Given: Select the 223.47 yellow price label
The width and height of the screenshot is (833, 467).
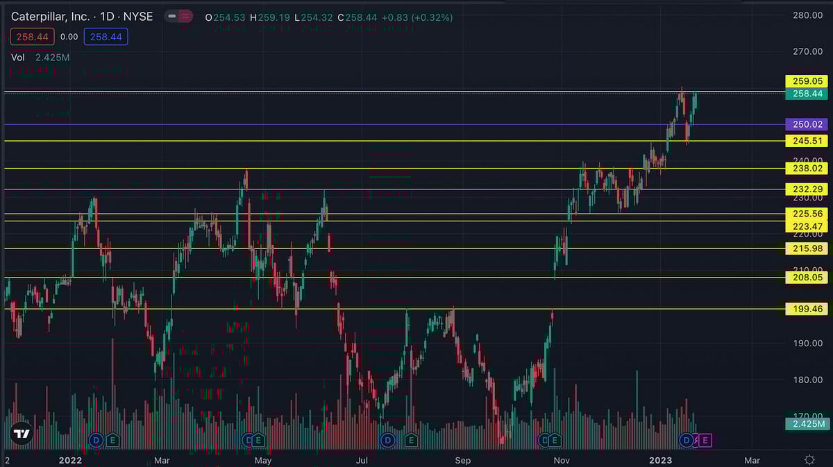Looking at the screenshot, I should click(x=806, y=226).
